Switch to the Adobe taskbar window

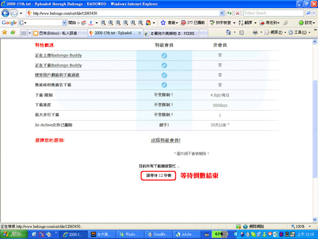coord(187,234)
